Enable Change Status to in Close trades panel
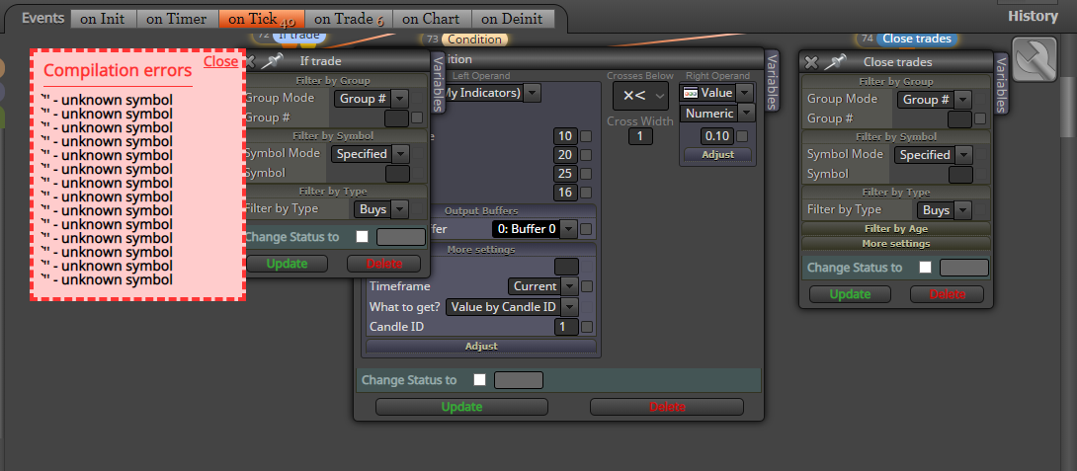The image size is (1077, 471). (x=926, y=267)
